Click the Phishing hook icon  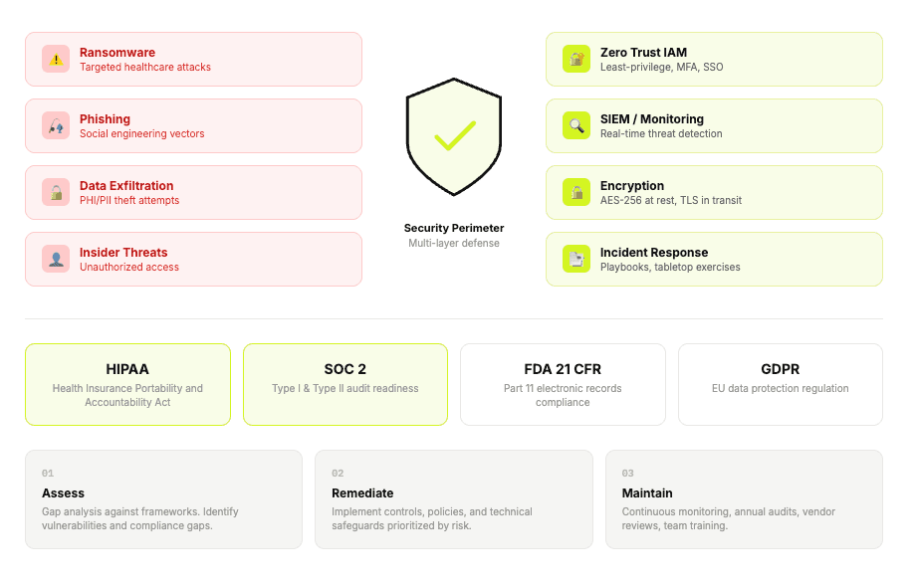pyautogui.click(x=56, y=125)
